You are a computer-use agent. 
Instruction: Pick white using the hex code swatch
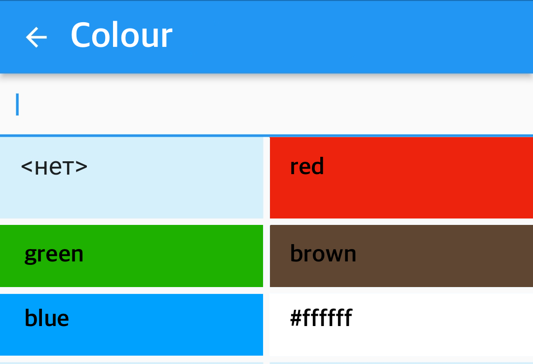(x=401, y=325)
